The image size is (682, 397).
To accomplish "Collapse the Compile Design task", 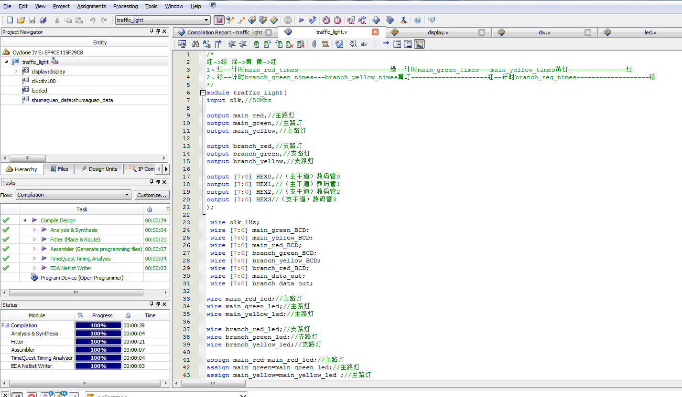I will point(25,220).
